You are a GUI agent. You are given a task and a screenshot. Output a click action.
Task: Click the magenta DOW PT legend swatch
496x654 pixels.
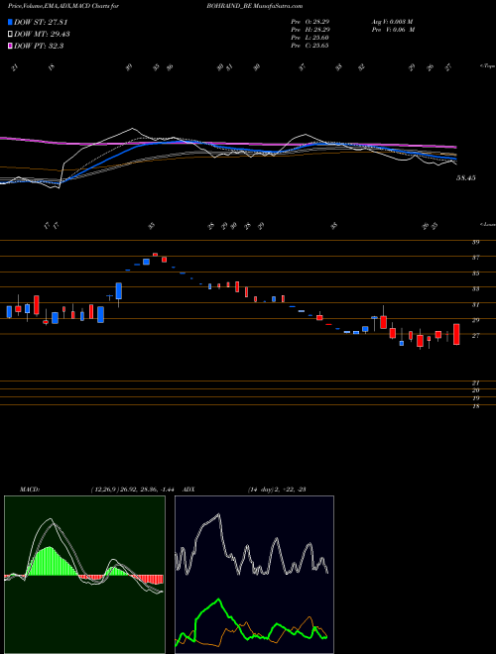[x=11, y=47]
